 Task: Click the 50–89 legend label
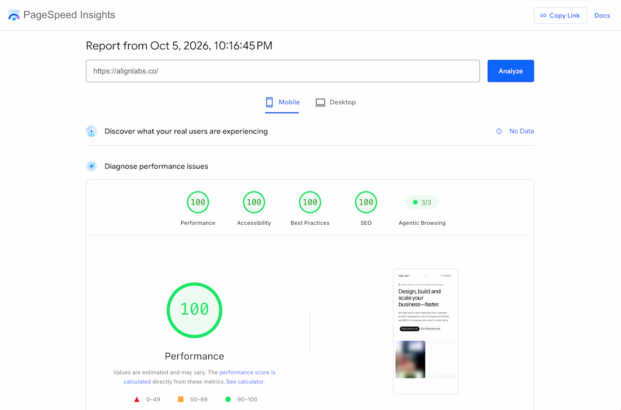(x=199, y=399)
